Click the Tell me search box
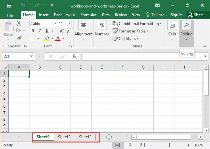The image size is (210, 149). pyautogui.click(x=156, y=15)
